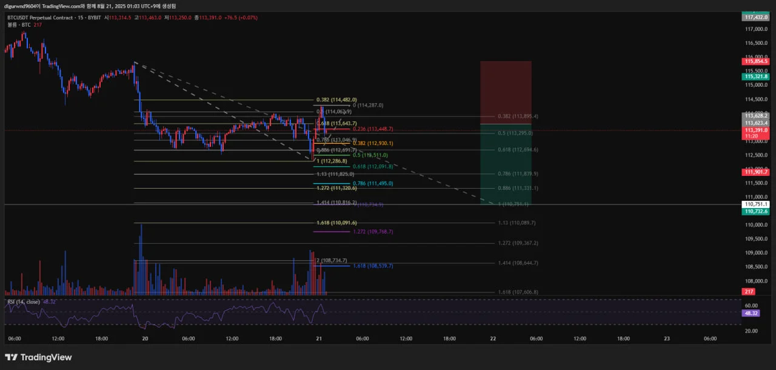Click the green price tag 110,732.6
The height and width of the screenshot is (370, 776).
pyautogui.click(x=756, y=211)
